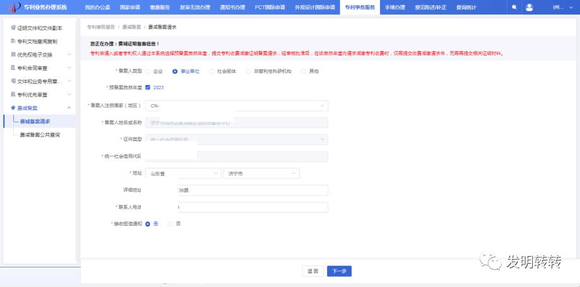Open the 证件类型 dropdown
Image resolution: width=580 pixels, height=287 pixels.
tap(237, 139)
